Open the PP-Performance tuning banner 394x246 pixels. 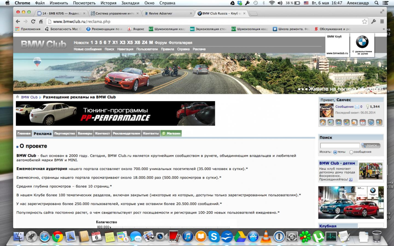(x=115, y=113)
